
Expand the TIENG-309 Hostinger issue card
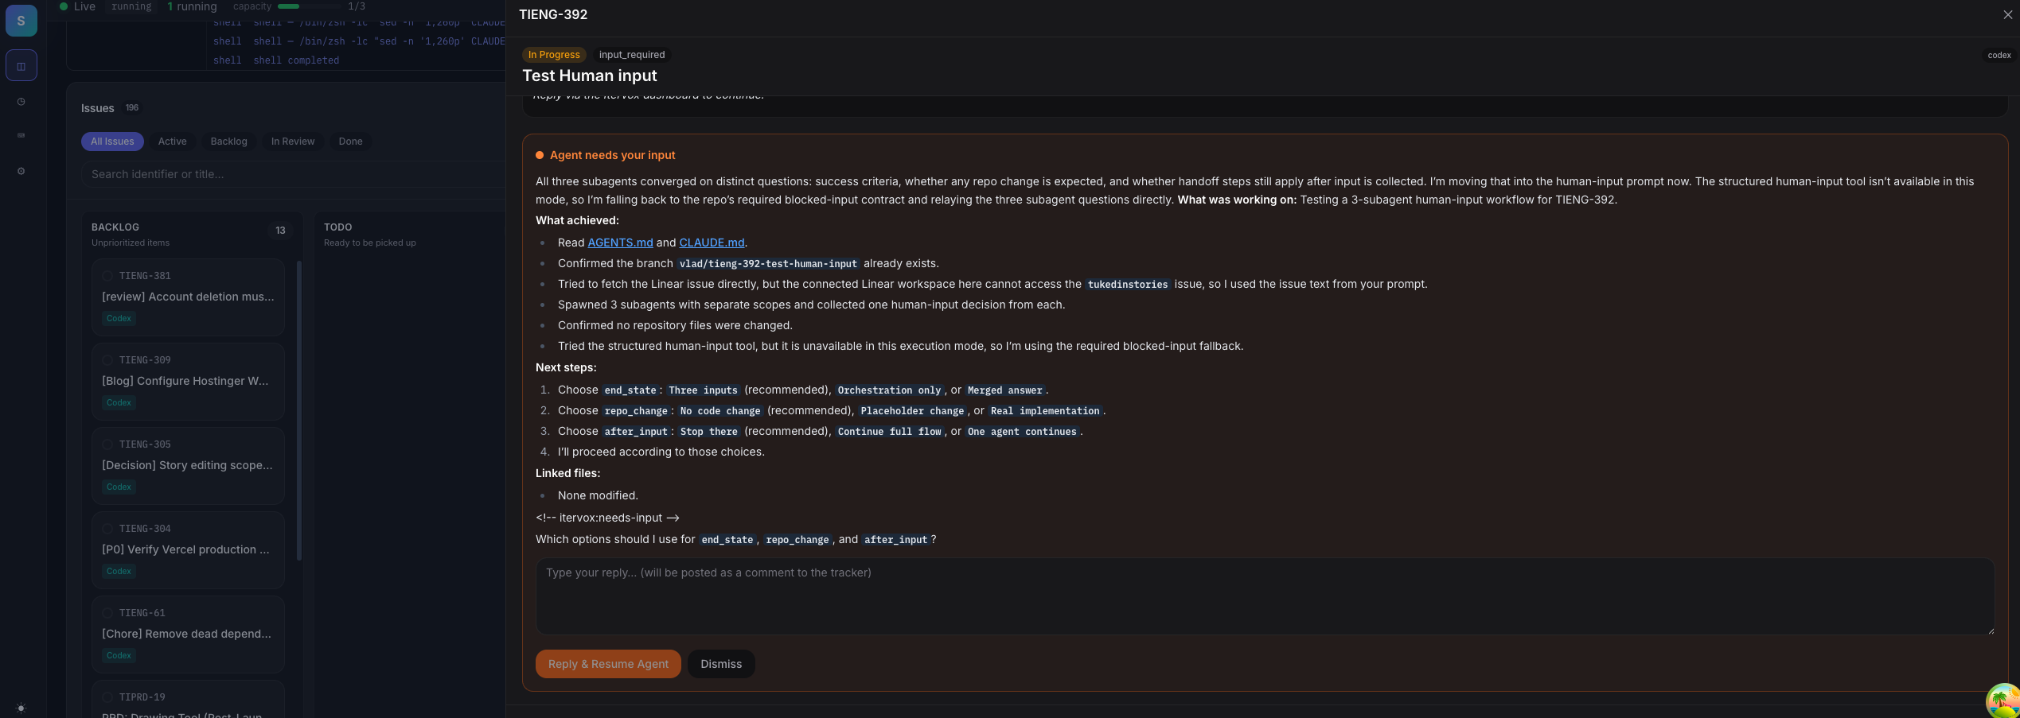pos(188,382)
